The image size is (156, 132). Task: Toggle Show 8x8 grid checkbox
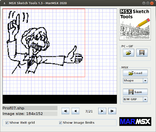coord(7,123)
